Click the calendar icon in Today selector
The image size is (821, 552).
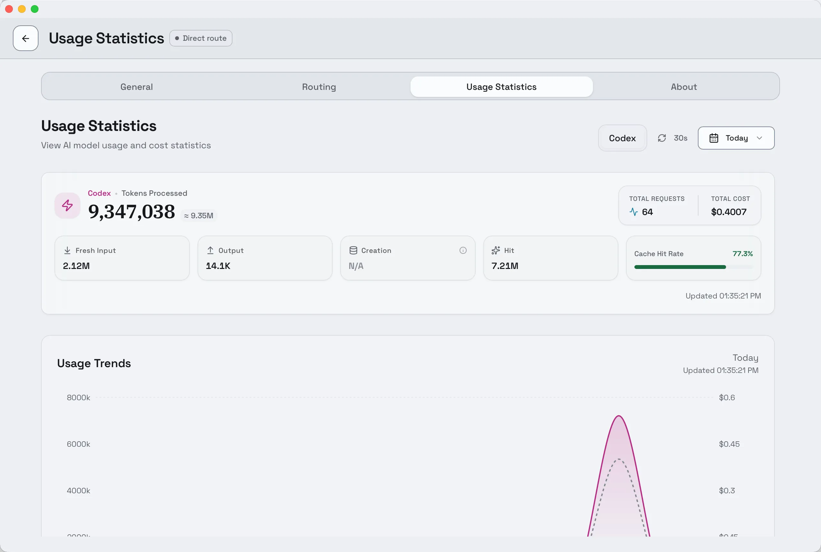tap(714, 138)
